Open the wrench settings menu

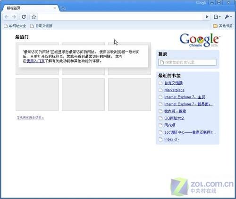tap(228, 17)
